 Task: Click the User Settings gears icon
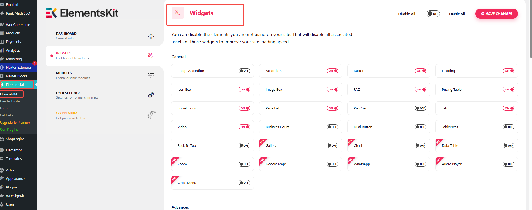151,95
